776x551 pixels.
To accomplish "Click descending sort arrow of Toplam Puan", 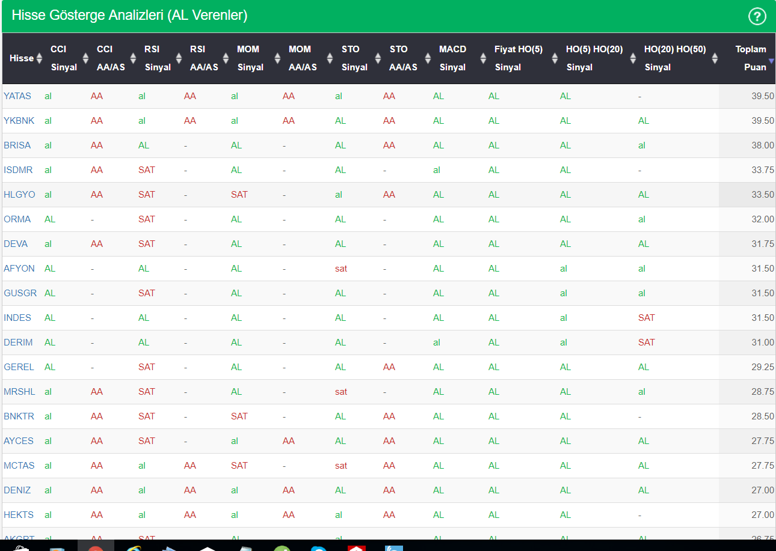I will tap(771, 61).
